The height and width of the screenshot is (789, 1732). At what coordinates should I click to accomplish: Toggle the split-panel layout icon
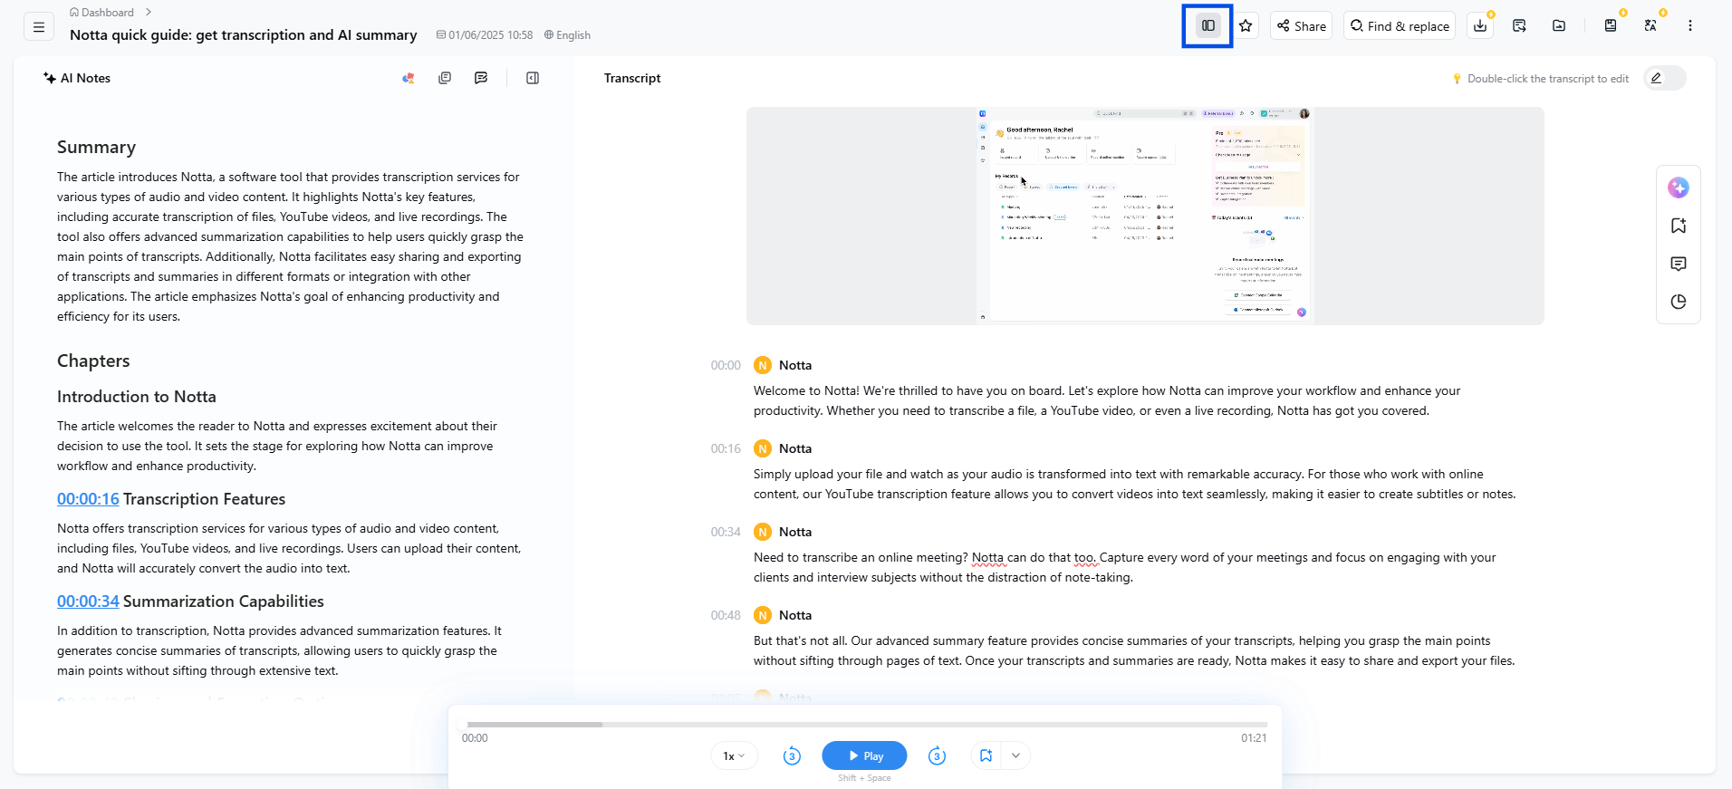pos(1208,26)
